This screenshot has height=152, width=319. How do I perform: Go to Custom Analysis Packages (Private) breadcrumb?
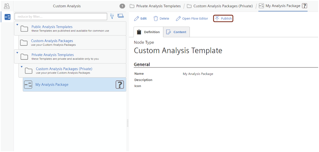[x=220, y=6]
